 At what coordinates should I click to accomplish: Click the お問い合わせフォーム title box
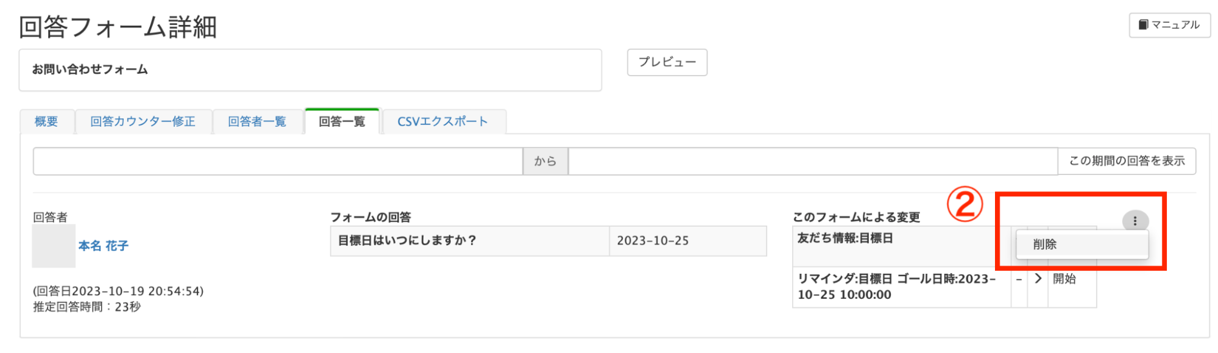pyautogui.click(x=310, y=70)
